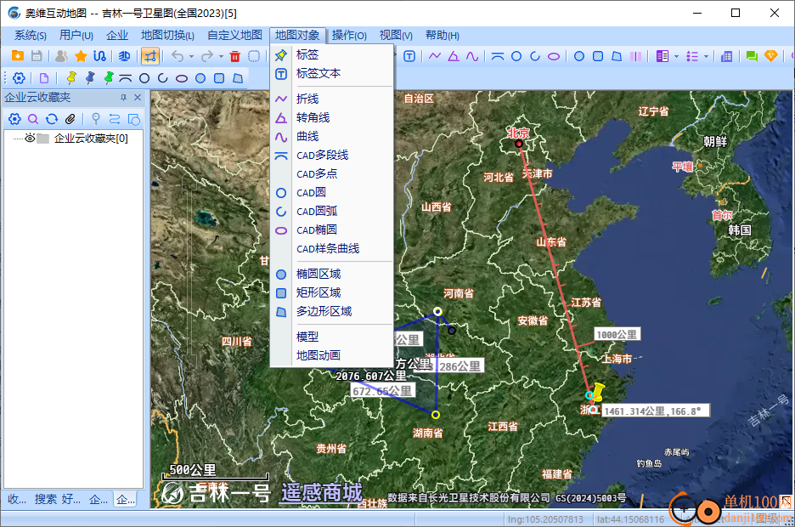Image resolution: width=795 pixels, height=527 pixels.
Task: Open the 系统(S) menu
Action: (x=31, y=36)
